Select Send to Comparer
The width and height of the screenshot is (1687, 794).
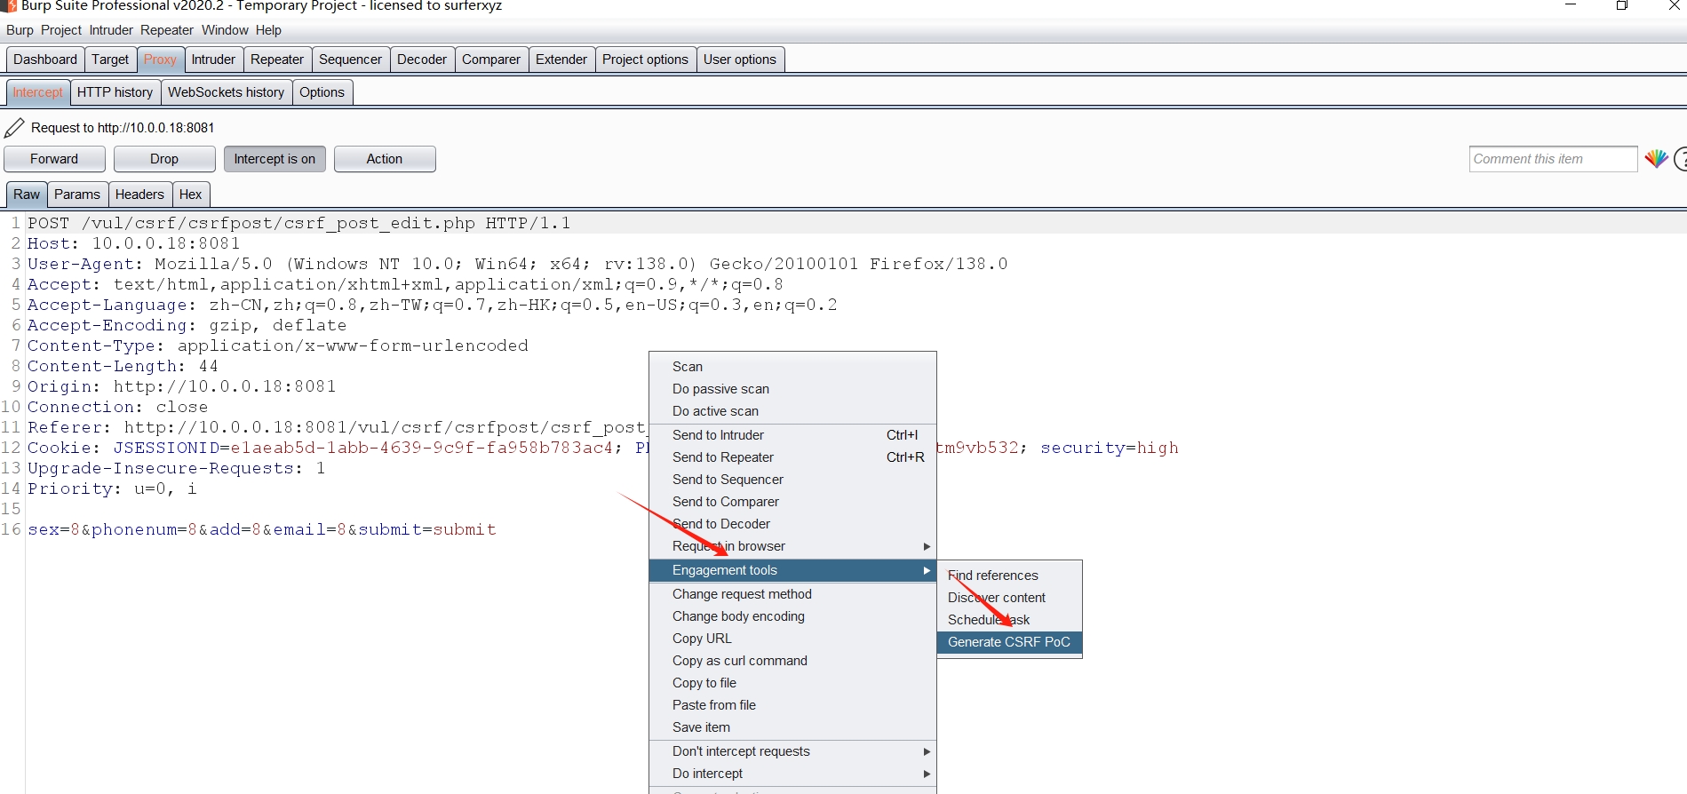[792, 502]
